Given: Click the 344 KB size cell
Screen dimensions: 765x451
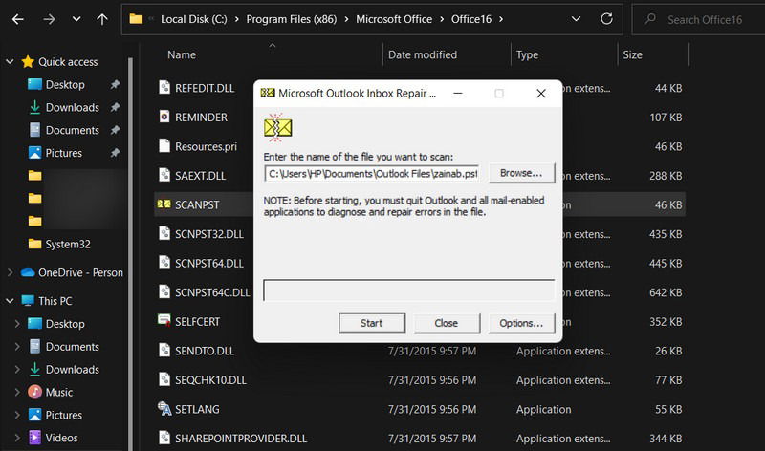Looking at the screenshot, I should pyautogui.click(x=666, y=439).
